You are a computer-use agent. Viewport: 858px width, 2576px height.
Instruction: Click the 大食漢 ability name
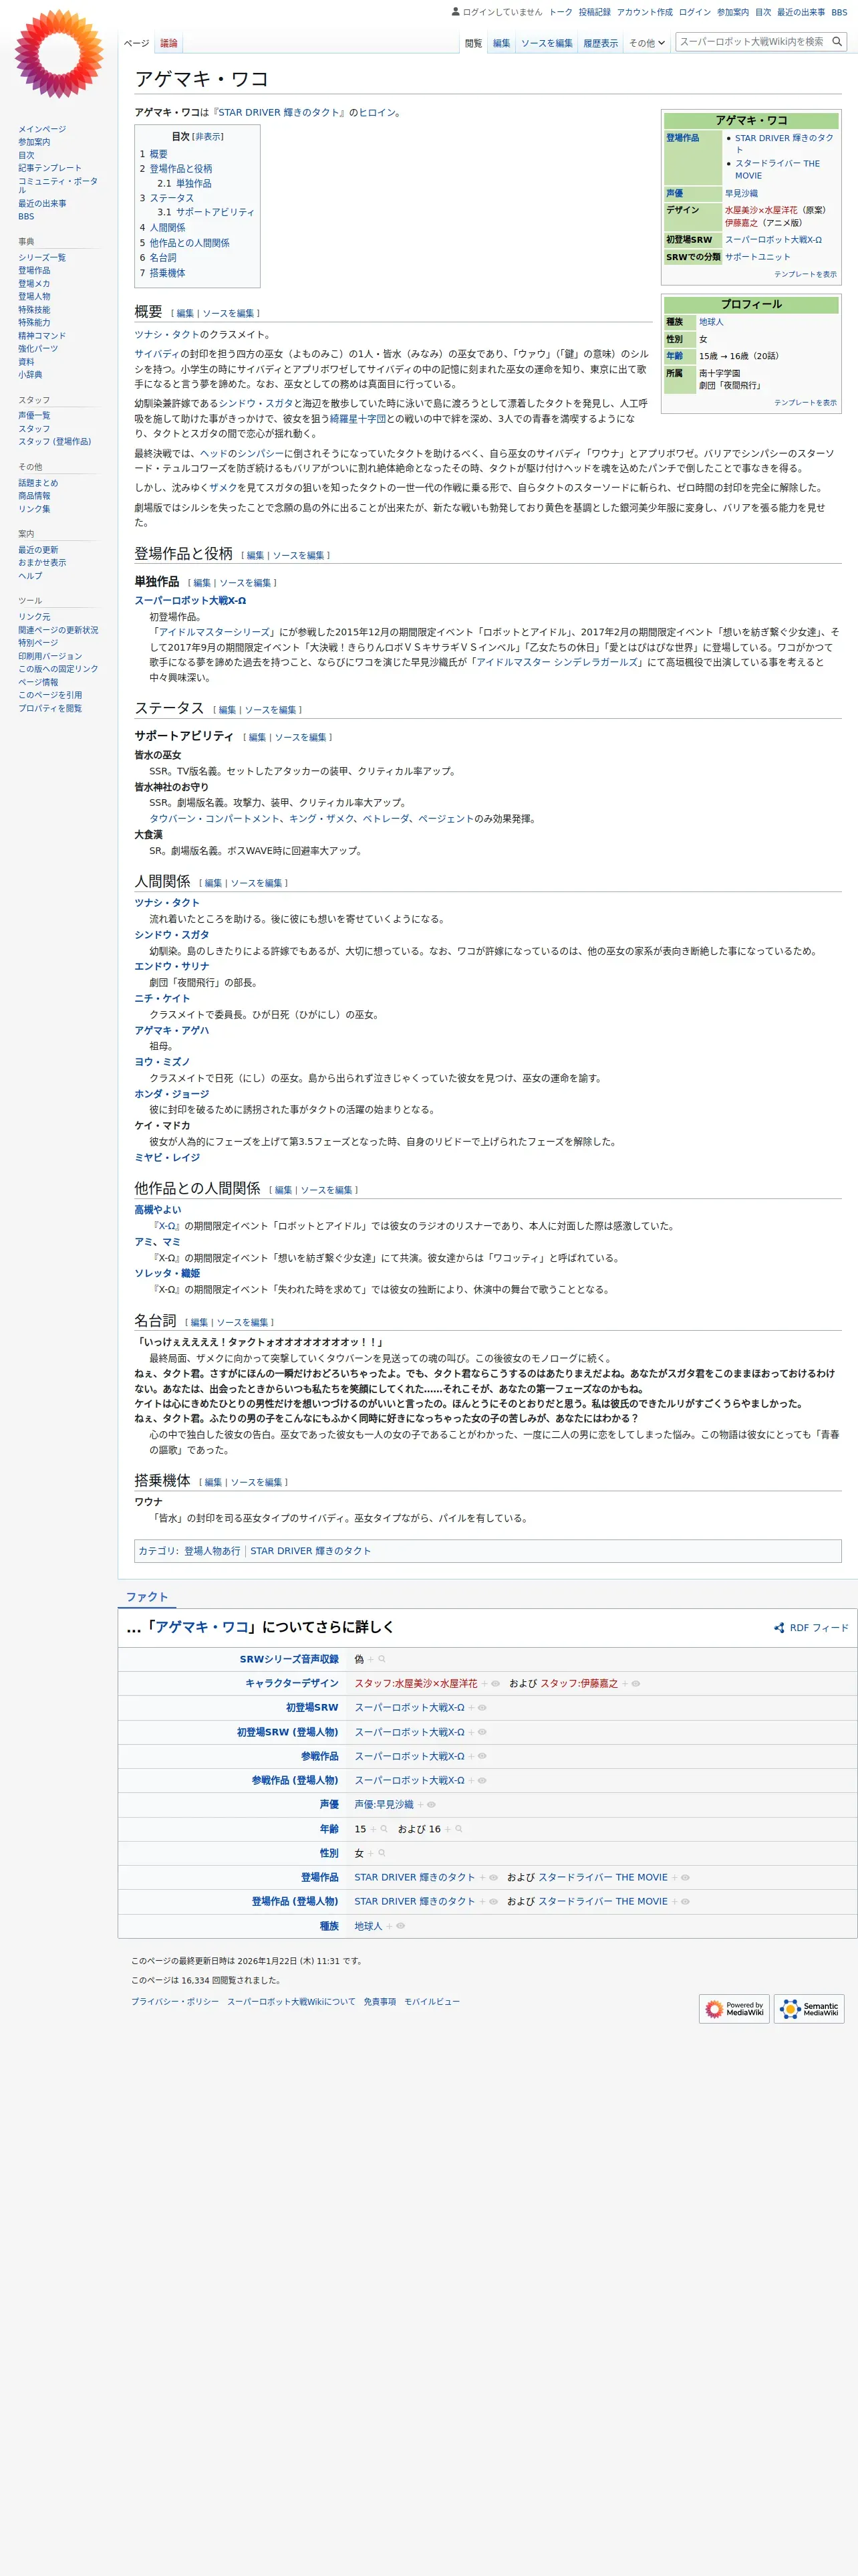(149, 835)
